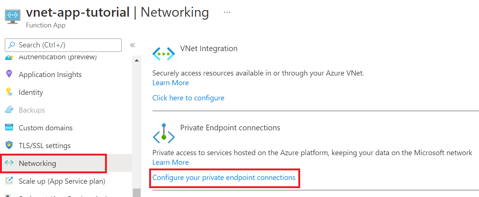Click the TLS/SSL settings shield icon
This screenshot has width=479, height=197.
pyautogui.click(x=9, y=146)
